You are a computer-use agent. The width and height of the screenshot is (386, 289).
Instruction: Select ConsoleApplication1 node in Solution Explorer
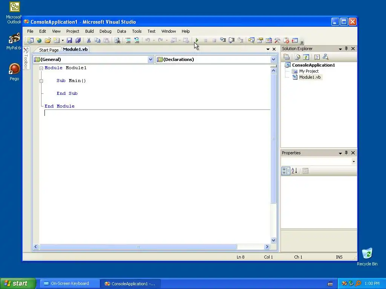point(313,65)
